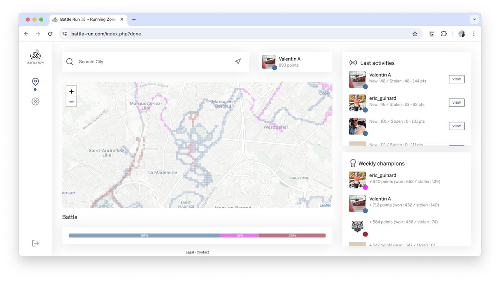Open the settings gear in the sidebar

coord(35,101)
